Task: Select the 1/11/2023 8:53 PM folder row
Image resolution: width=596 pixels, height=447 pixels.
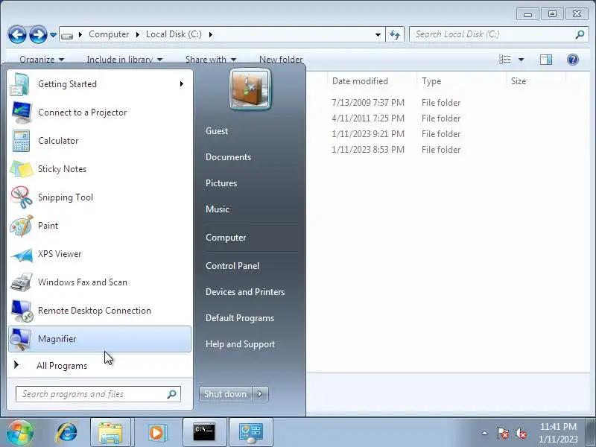Action: (396, 150)
